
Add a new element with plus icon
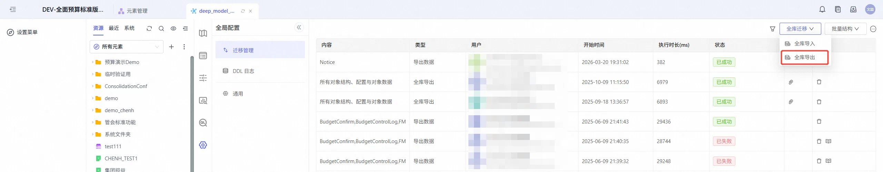[x=171, y=47]
